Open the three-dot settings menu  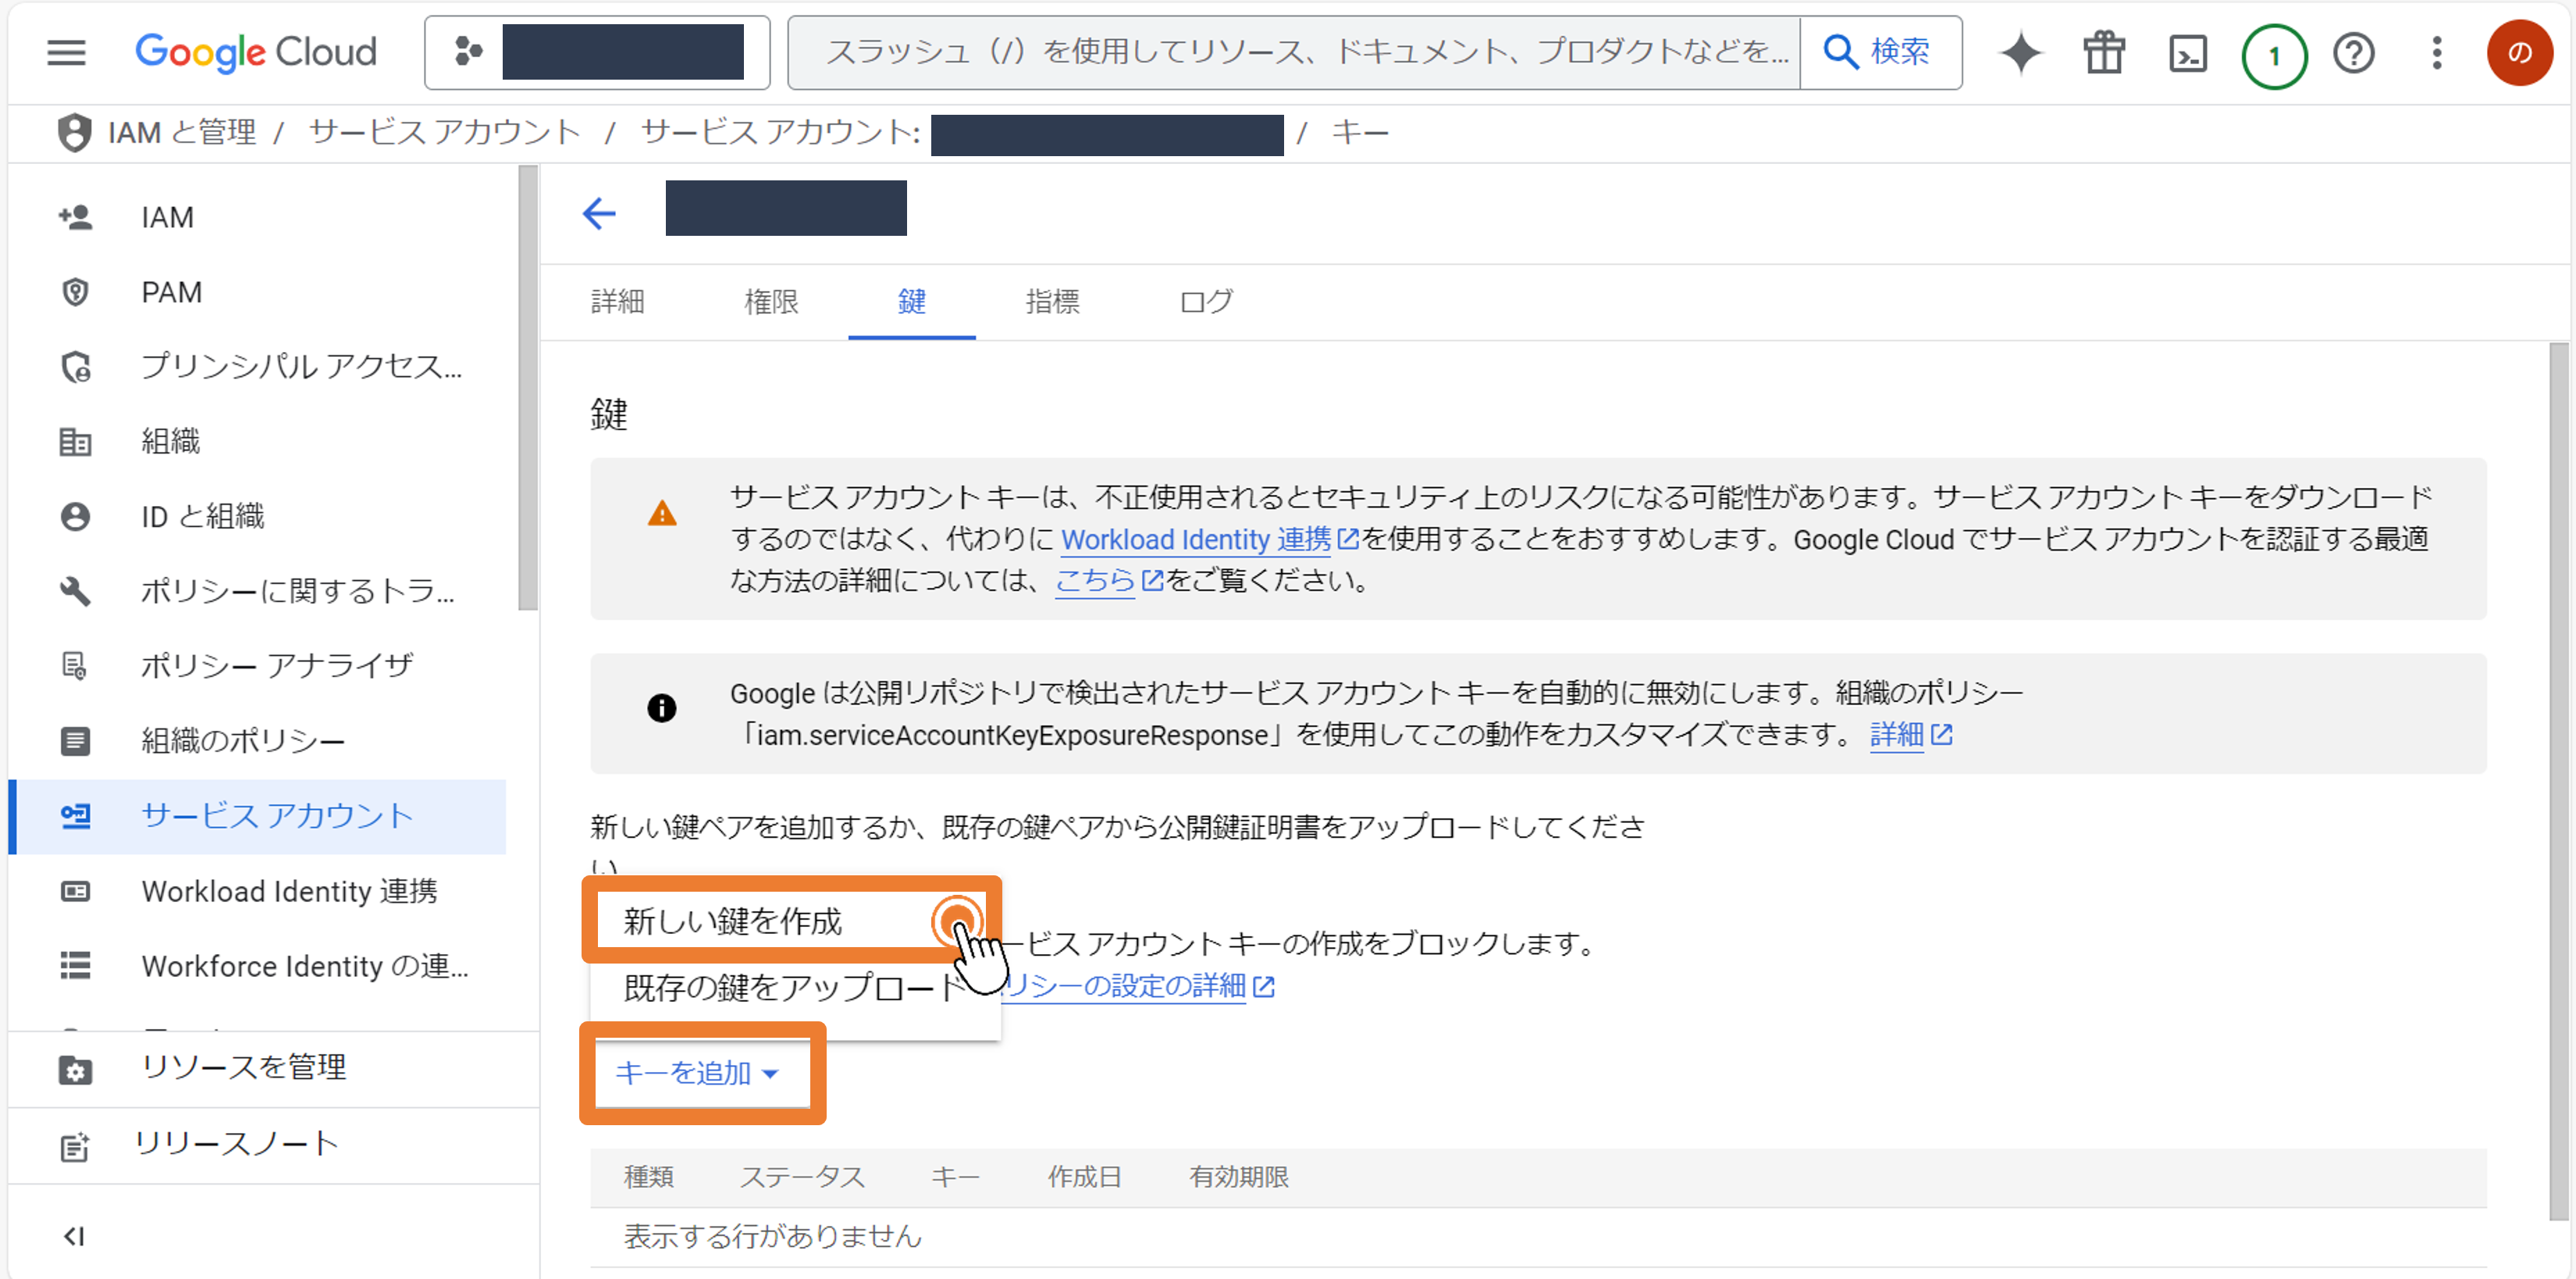click(x=2437, y=53)
